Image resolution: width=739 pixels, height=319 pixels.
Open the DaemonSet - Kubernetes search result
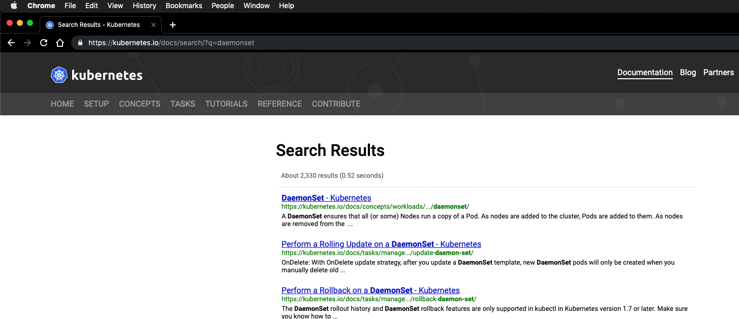click(326, 198)
